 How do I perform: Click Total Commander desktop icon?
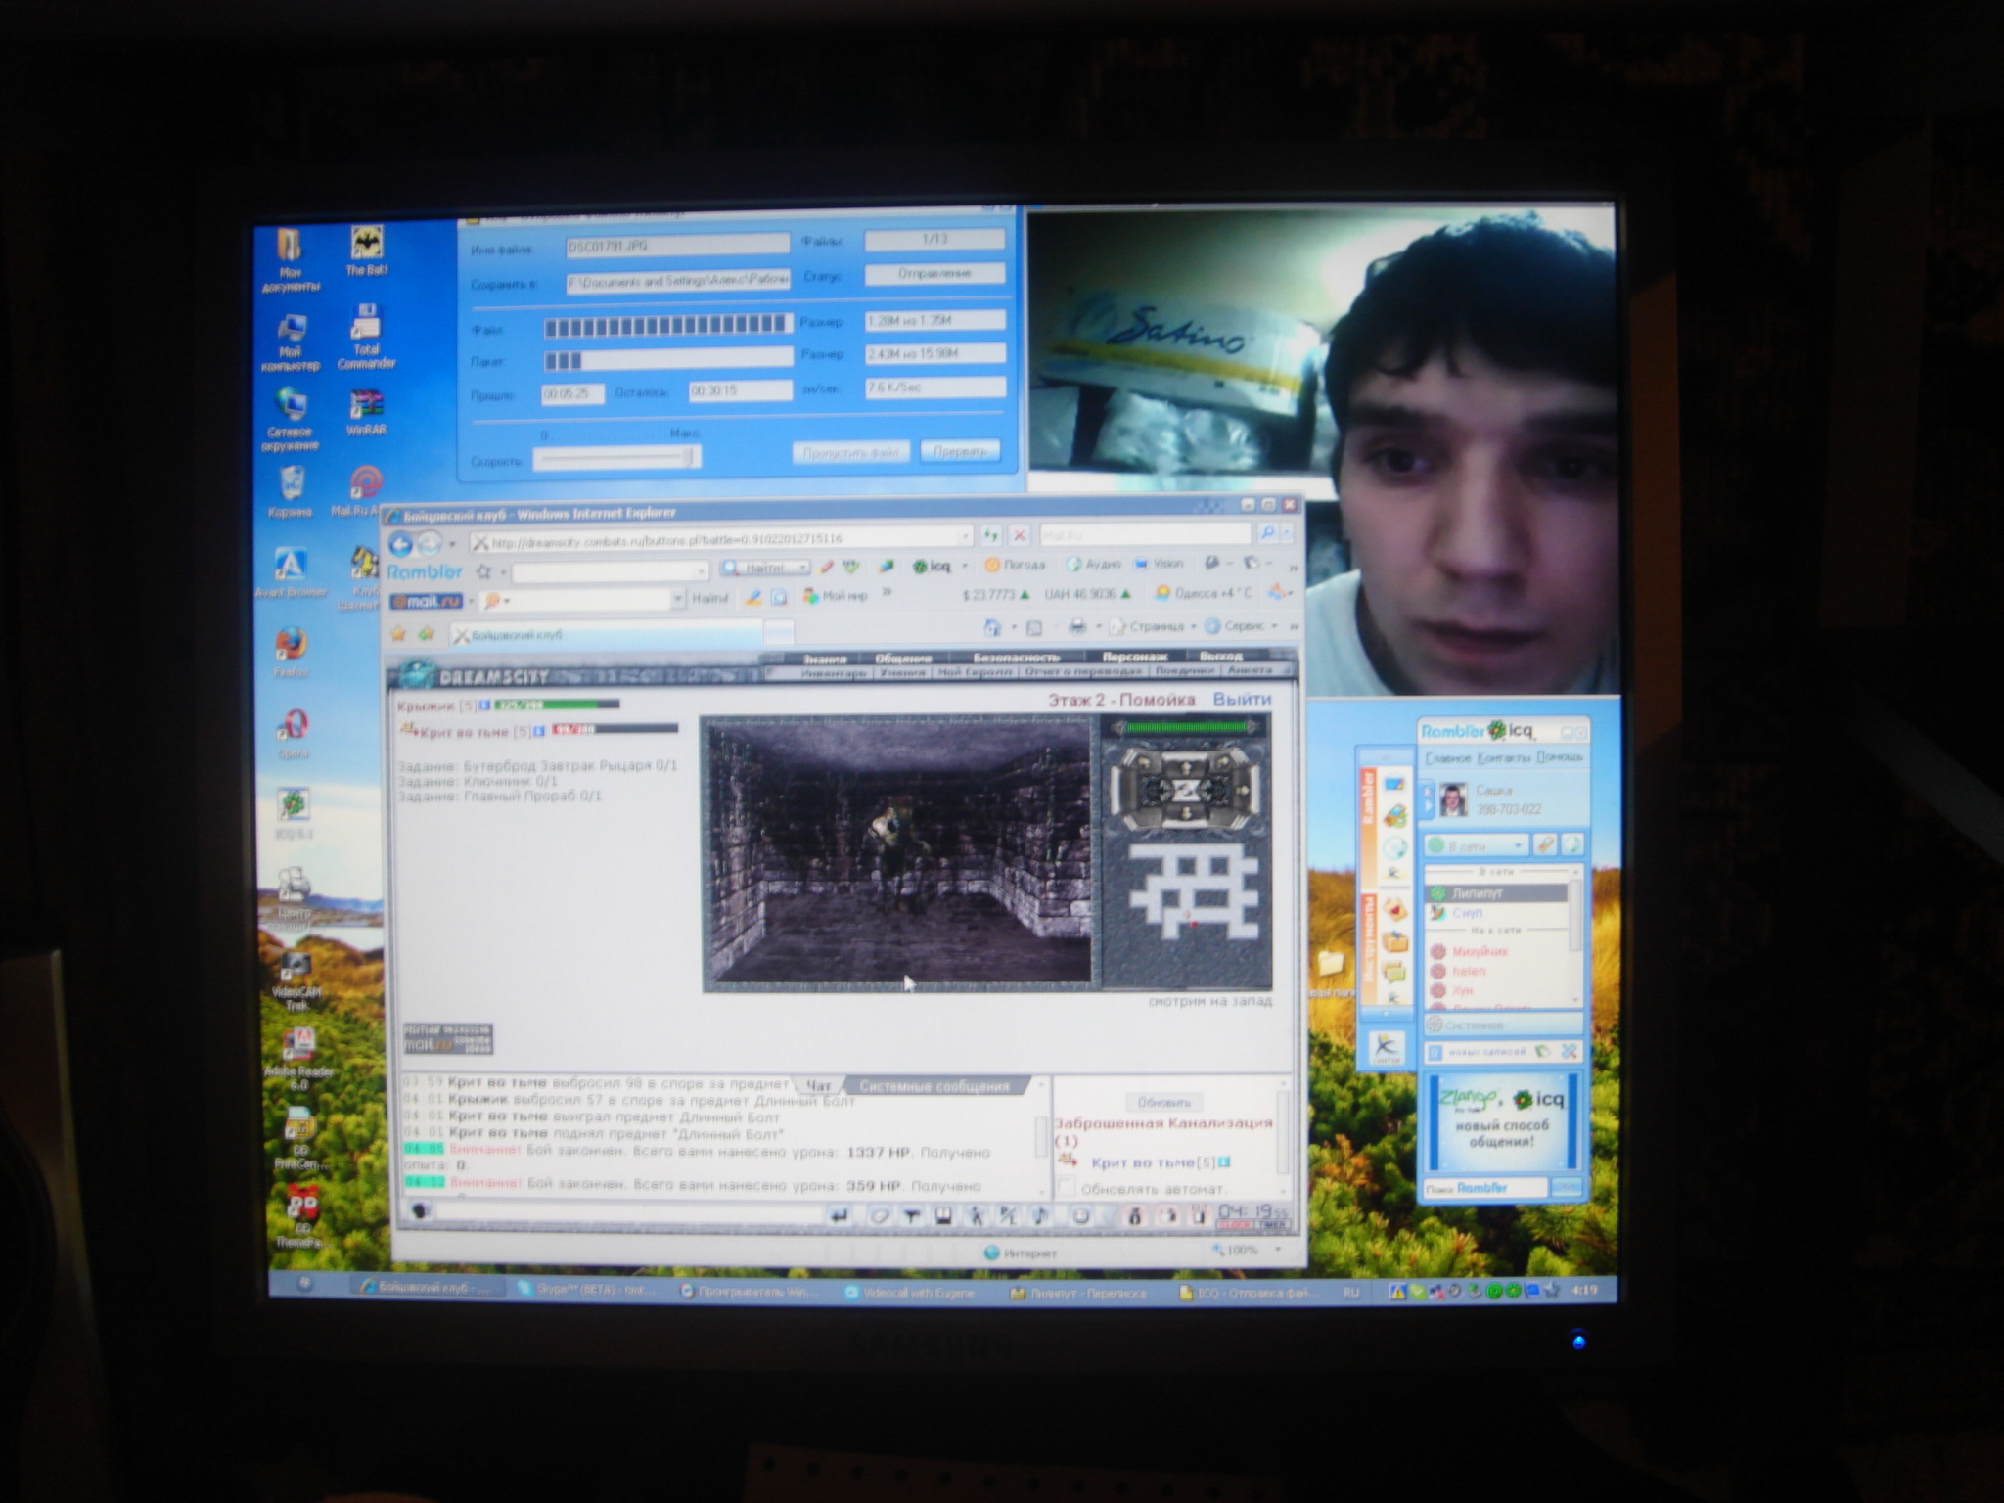[366, 337]
